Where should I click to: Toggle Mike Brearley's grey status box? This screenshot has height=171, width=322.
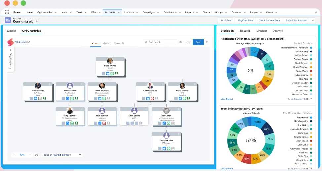pos(31,98)
